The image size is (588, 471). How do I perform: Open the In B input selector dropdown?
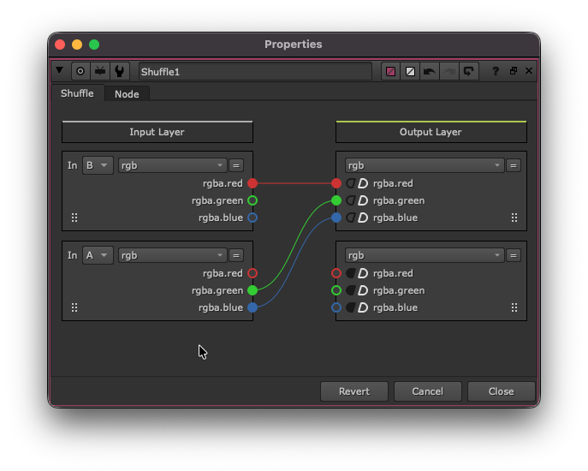coord(98,165)
